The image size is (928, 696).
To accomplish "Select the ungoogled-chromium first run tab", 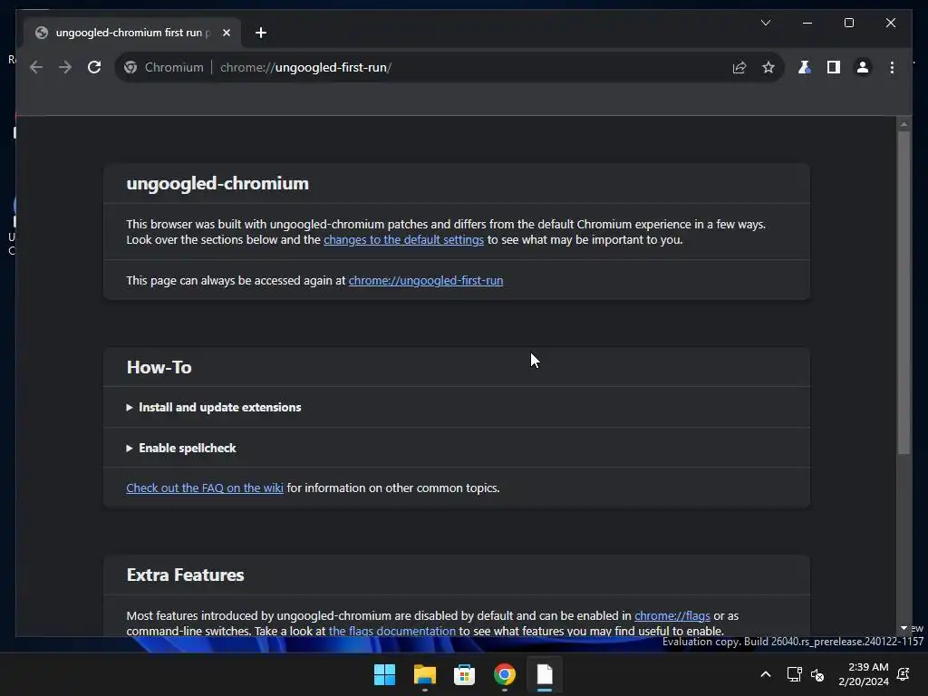I will [x=132, y=33].
